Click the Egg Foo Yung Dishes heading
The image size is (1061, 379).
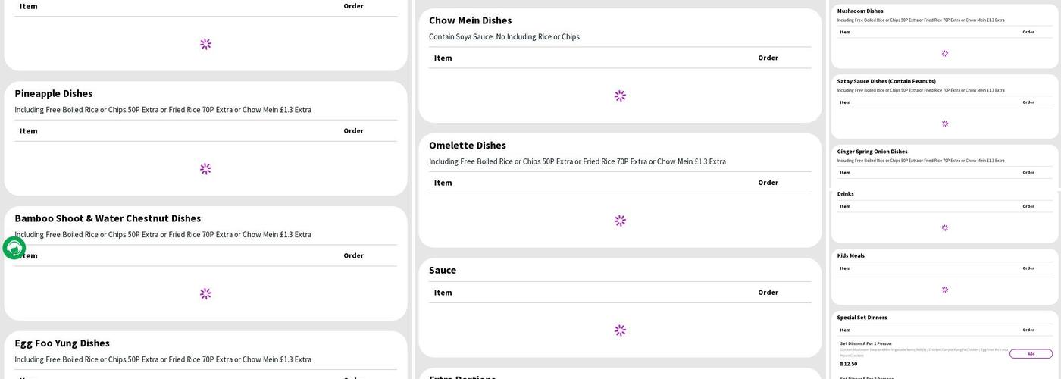[62, 343]
